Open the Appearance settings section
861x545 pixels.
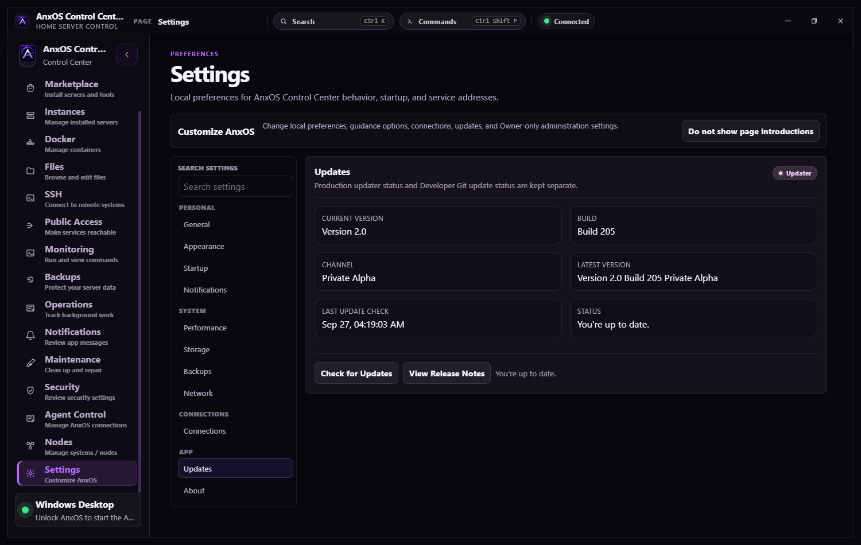tap(235, 247)
